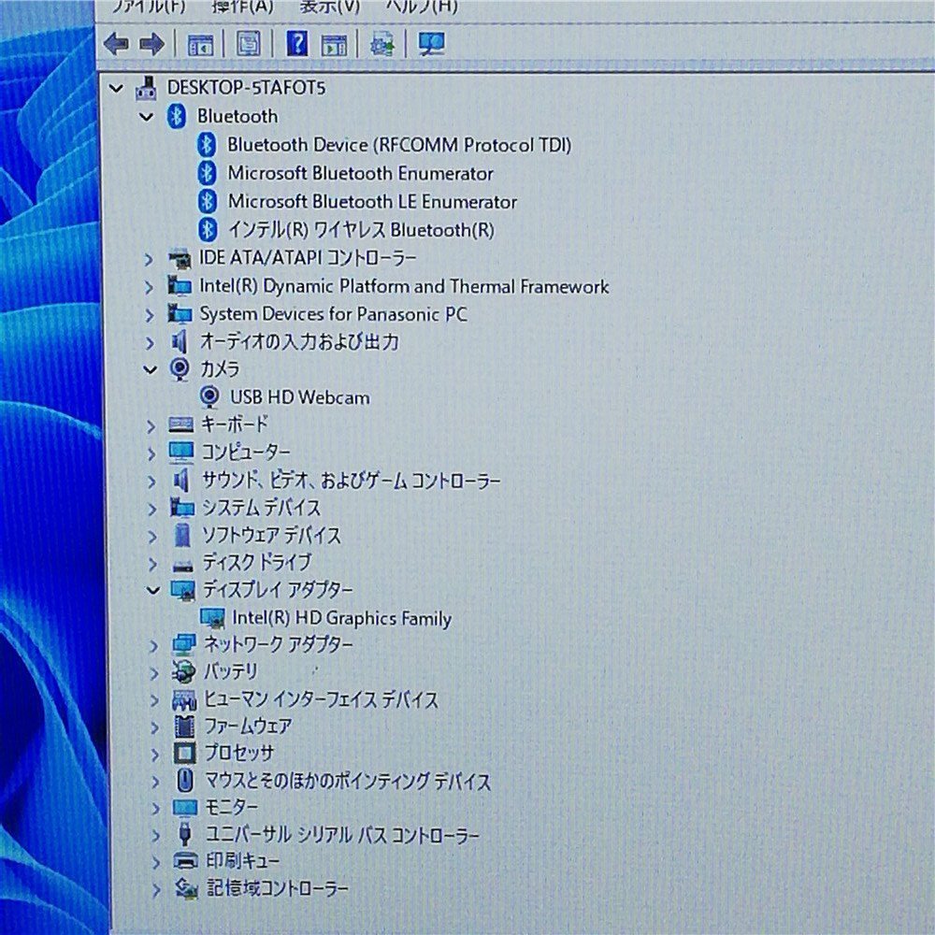The width and height of the screenshot is (935, 935).
Task: Click the ディスプレイ アダプター category icon
Action: pyautogui.click(x=183, y=591)
